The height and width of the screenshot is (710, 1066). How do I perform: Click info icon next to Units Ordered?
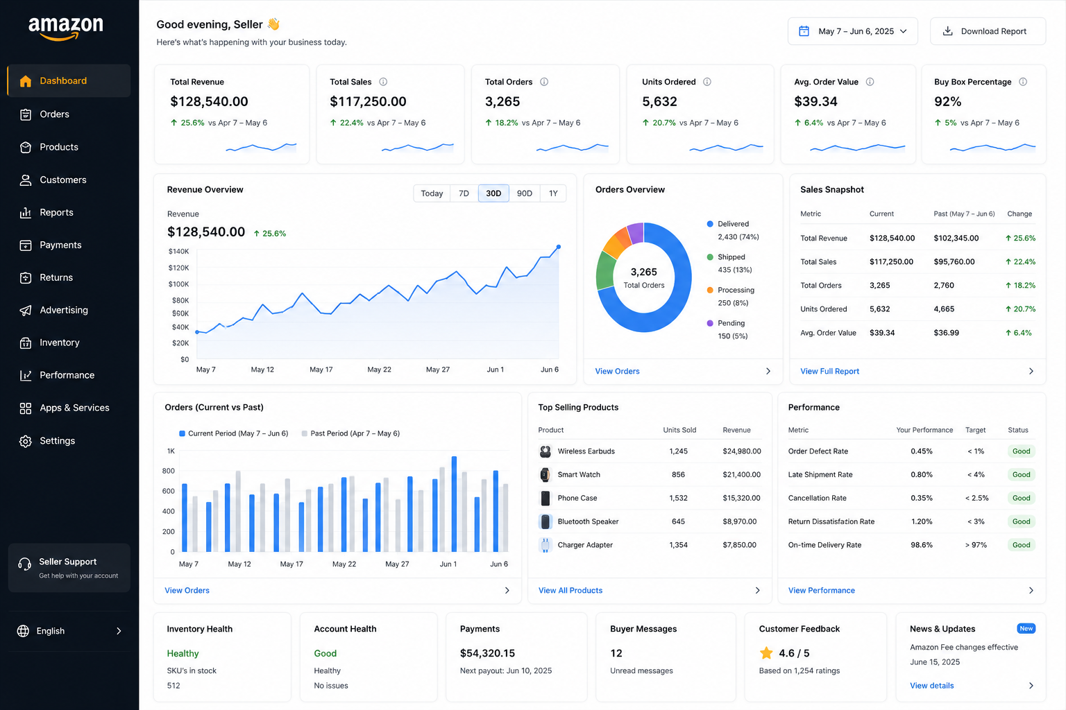tap(707, 82)
